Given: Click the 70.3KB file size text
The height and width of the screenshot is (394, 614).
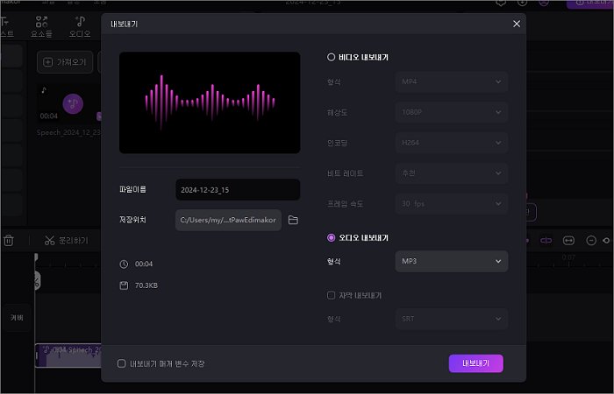Looking at the screenshot, I should (x=146, y=285).
